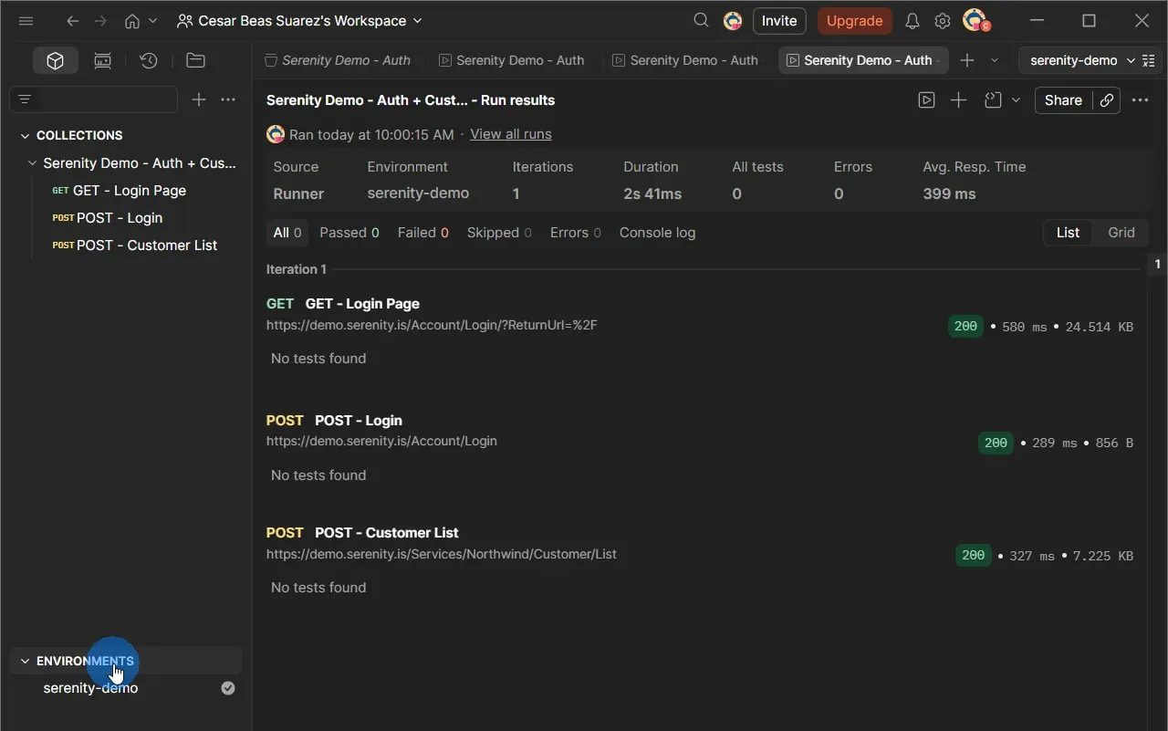Open the notifications bell icon
Screen dimensions: 1168x731
click(x=912, y=20)
